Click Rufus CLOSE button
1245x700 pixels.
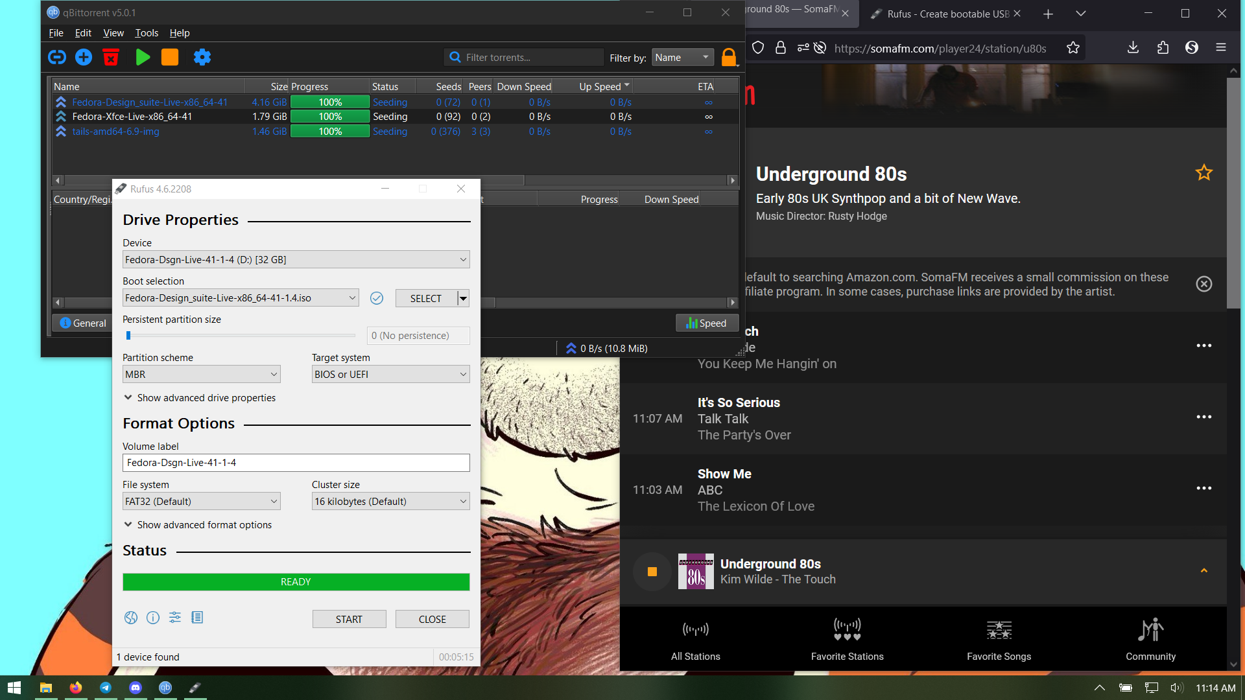[x=433, y=620]
